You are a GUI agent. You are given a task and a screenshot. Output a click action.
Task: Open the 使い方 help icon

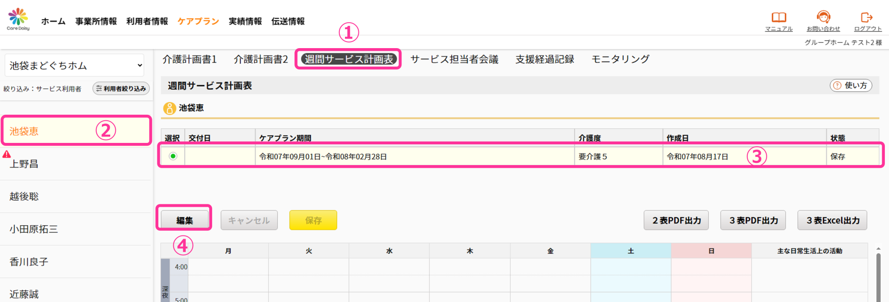click(837, 86)
